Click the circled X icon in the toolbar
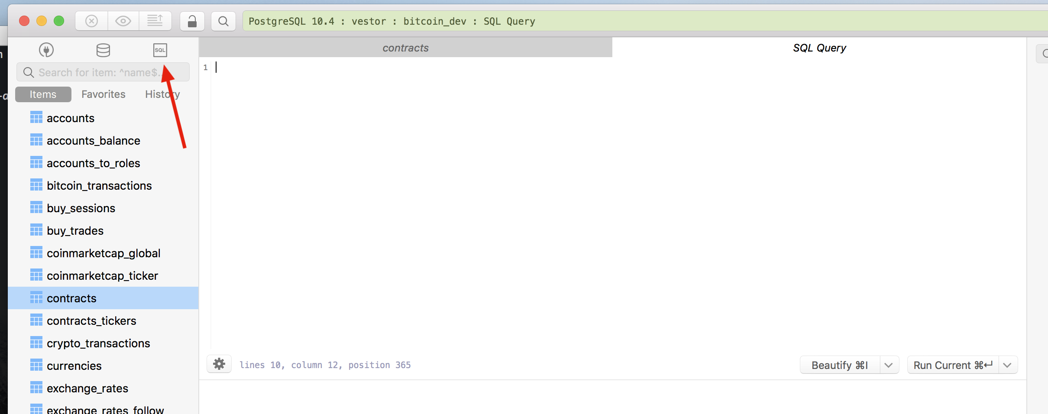The width and height of the screenshot is (1048, 414). click(91, 21)
